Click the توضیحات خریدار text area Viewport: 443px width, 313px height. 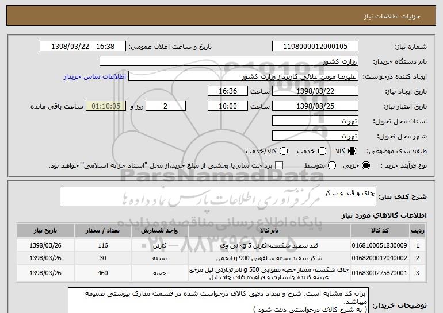[x=218, y=300]
